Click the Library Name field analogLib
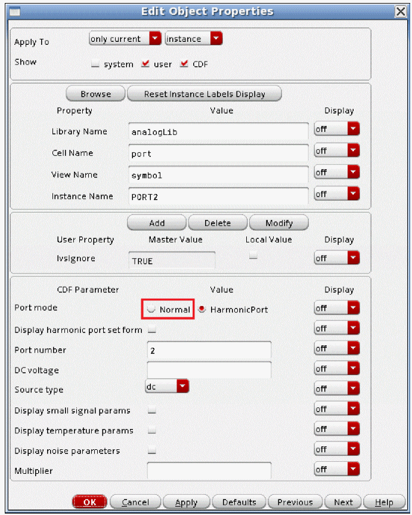The image size is (412, 515). [x=218, y=131]
